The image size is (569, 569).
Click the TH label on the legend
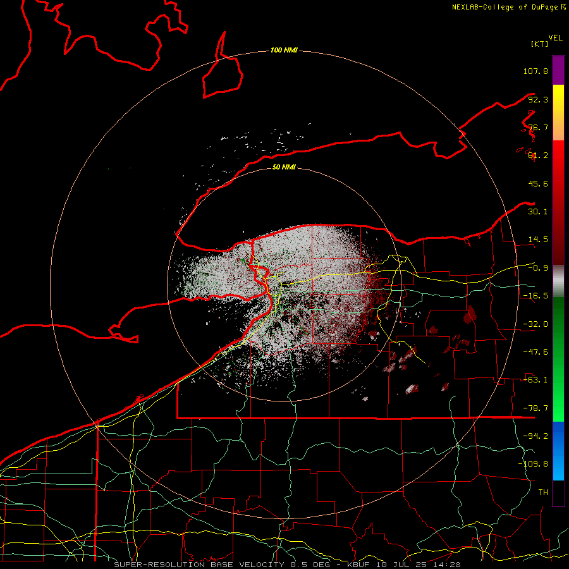click(543, 493)
